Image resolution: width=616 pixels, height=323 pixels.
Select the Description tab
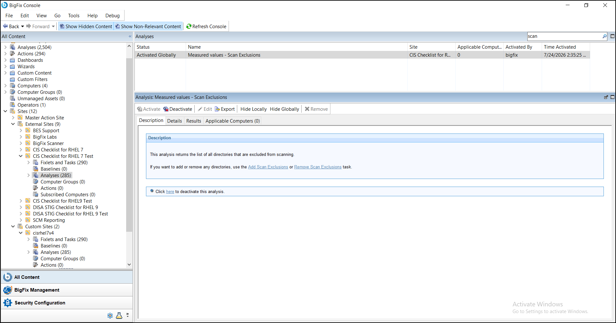(151, 120)
